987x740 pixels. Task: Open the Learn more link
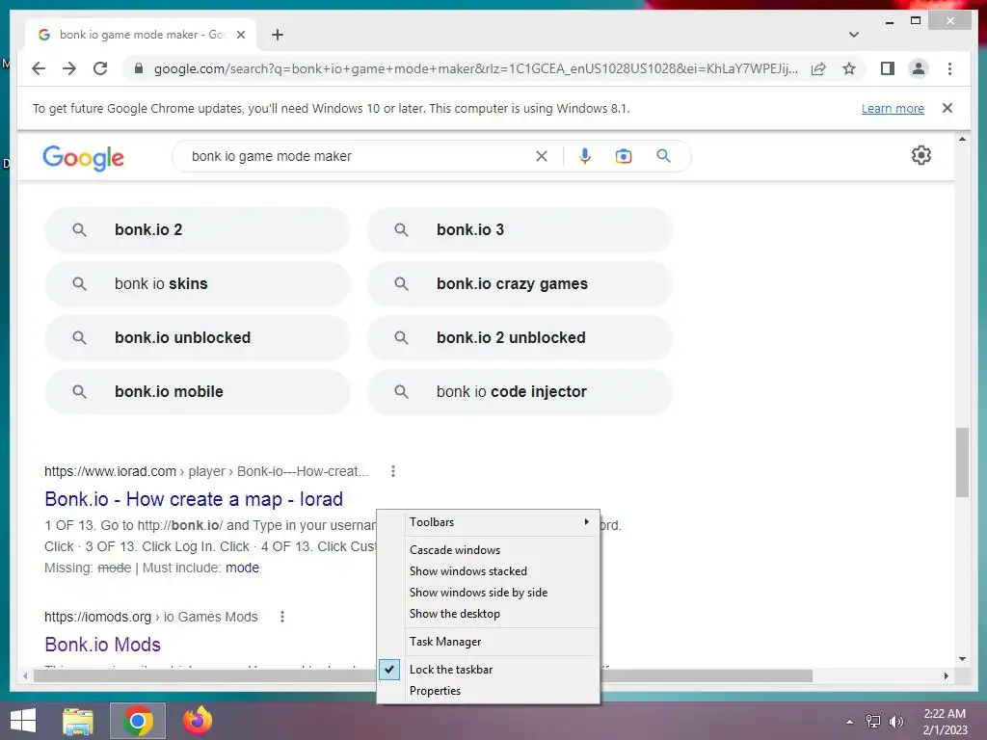point(893,108)
